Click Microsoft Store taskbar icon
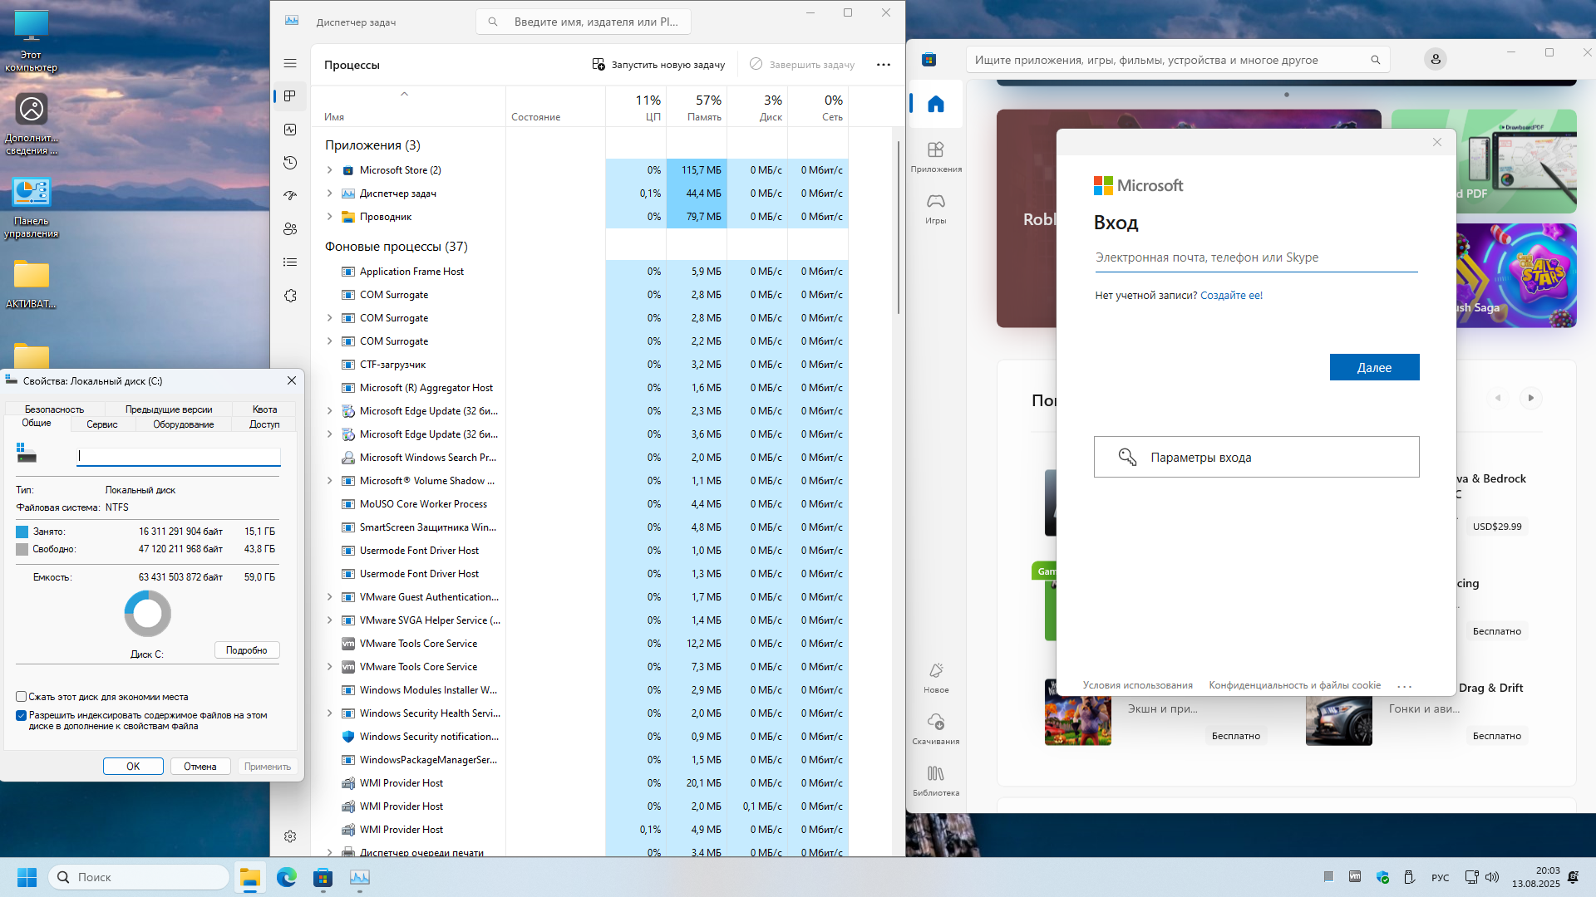This screenshot has width=1596, height=897. [323, 877]
